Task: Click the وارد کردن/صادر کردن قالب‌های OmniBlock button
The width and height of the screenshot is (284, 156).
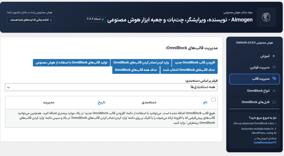Action: click(141, 62)
